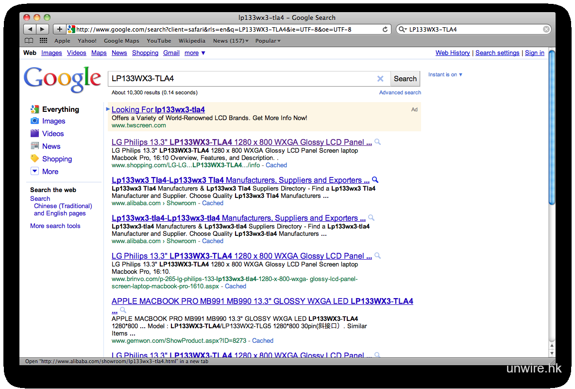
Task: Switch to the Shopping tab in top bar
Action: click(x=145, y=53)
